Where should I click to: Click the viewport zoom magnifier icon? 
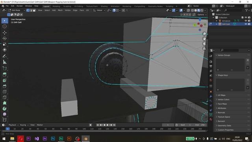pos(204,34)
